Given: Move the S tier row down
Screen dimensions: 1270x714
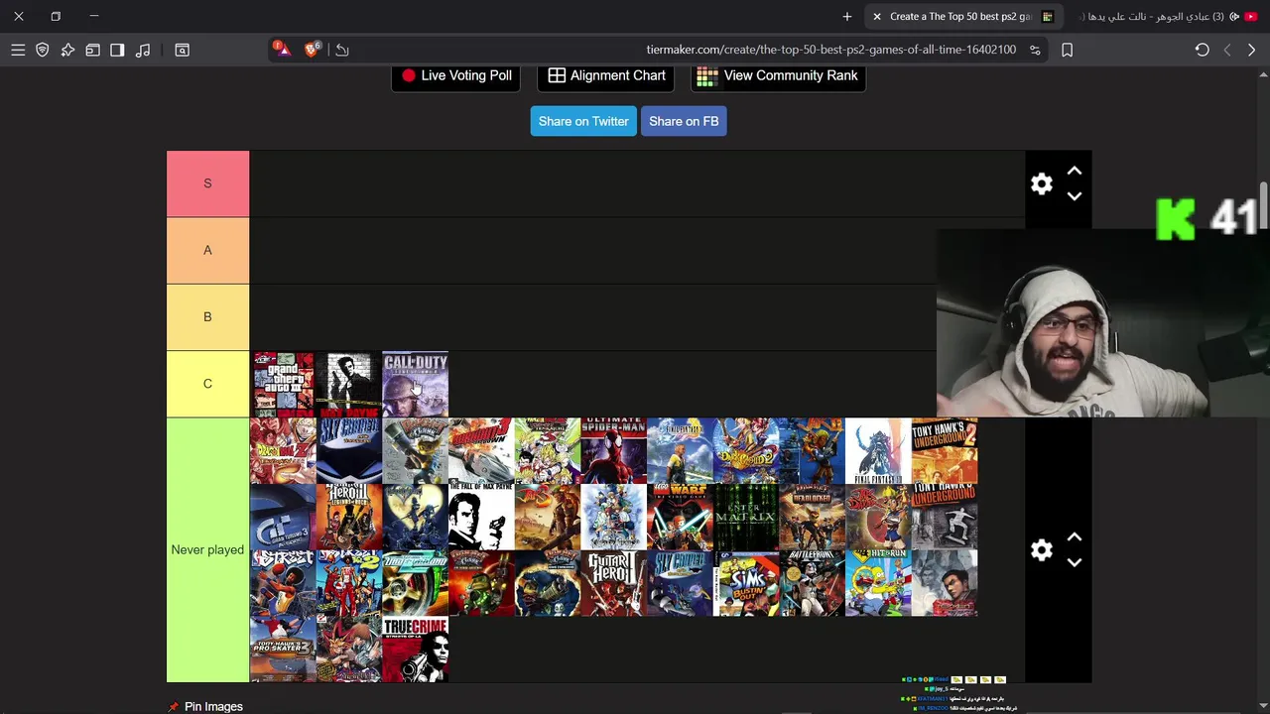Looking at the screenshot, I should pyautogui.click(x=1075, y=196).
